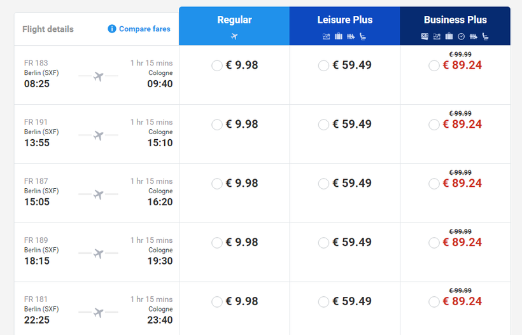
Task: Select Leisure Plus fare for flight FR 191
Action: pos(323,125)
